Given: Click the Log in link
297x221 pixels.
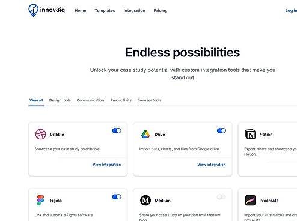Looking at the screenshot, I should tap(291, 11).
